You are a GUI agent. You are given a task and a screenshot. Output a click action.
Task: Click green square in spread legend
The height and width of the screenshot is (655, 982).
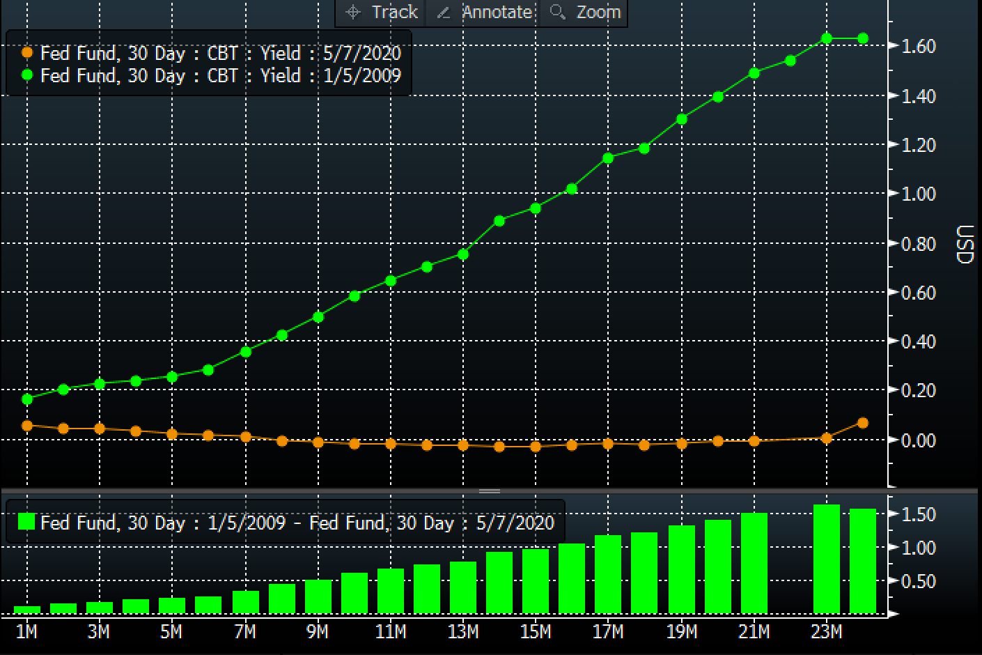[x=26, y=522]
